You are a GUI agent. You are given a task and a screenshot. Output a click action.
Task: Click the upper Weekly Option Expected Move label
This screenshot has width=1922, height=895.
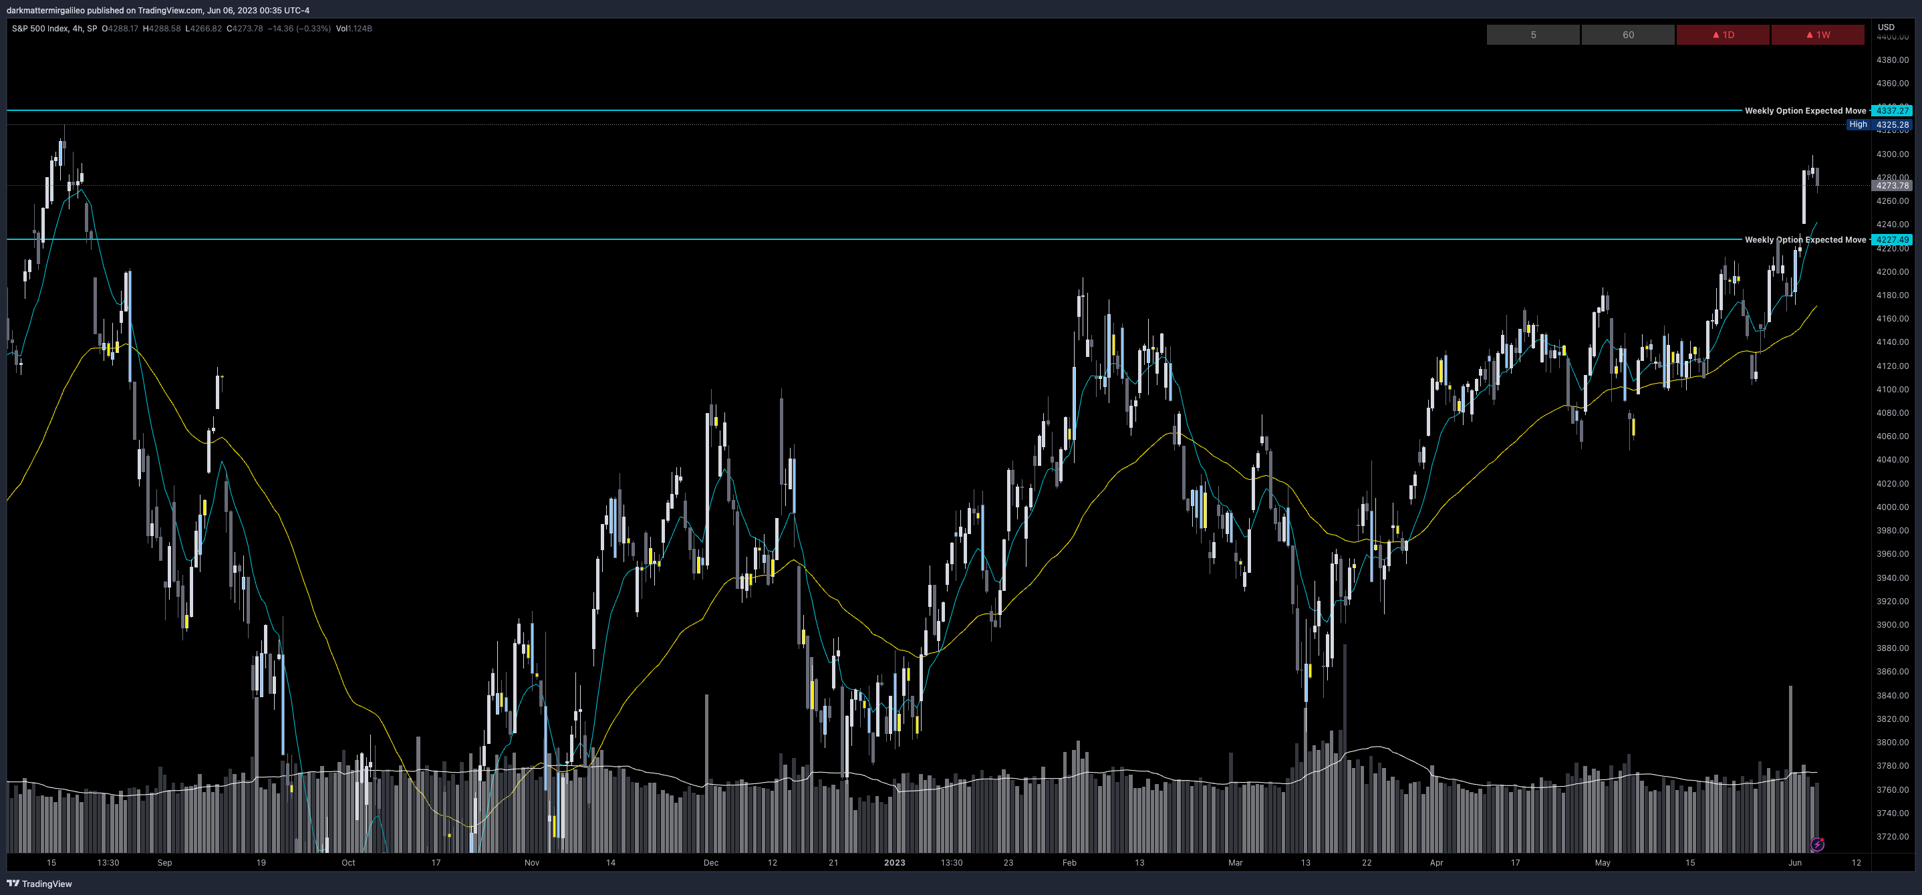pyautogui.click(x=1805, y=110)
